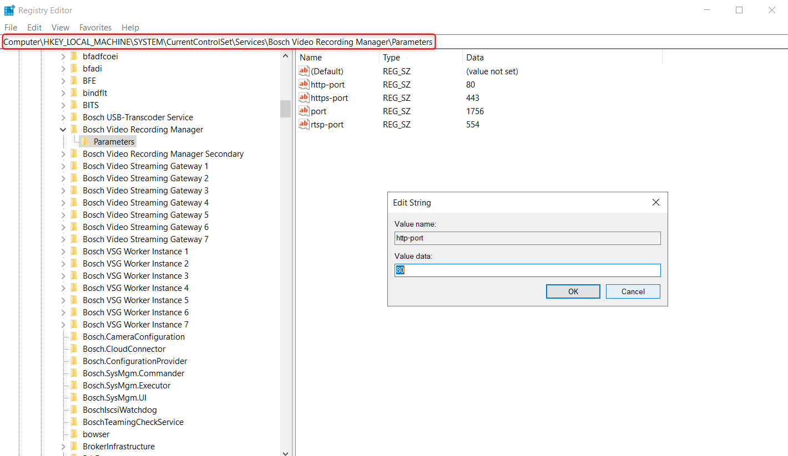Click the Value name field showing http-port

(x=528, y=238)
